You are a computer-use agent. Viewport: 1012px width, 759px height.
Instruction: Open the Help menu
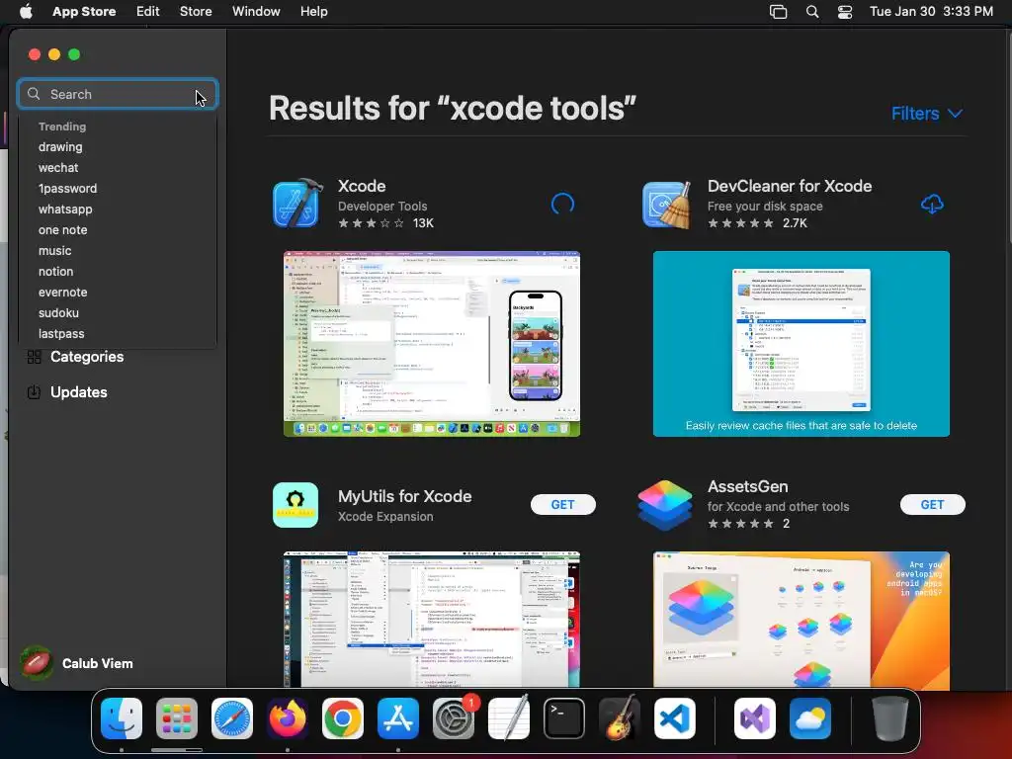pos(313,12)
